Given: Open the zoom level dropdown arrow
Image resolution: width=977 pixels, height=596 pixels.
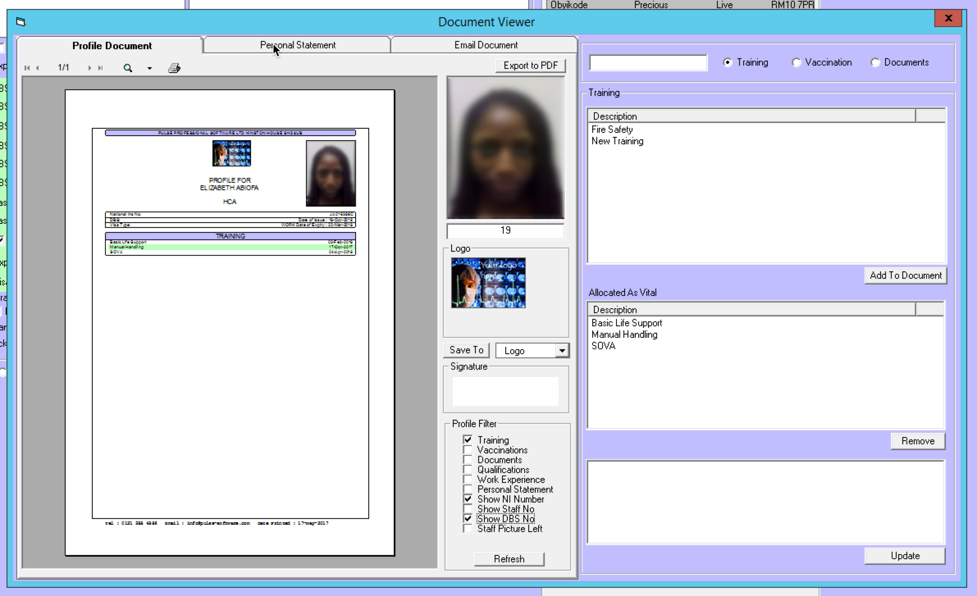Looking at the screenshot, I should click(x=150, y=68).
